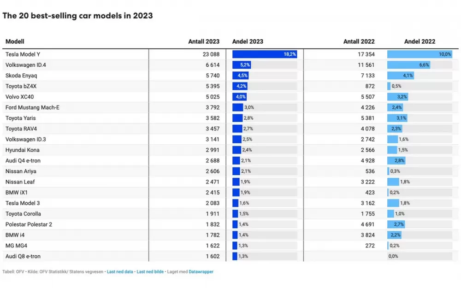Image resolution: width=461 pixels, height=288 pixels.
Task: Click the 2022 sales value 536
Action: tap(370, 171)
